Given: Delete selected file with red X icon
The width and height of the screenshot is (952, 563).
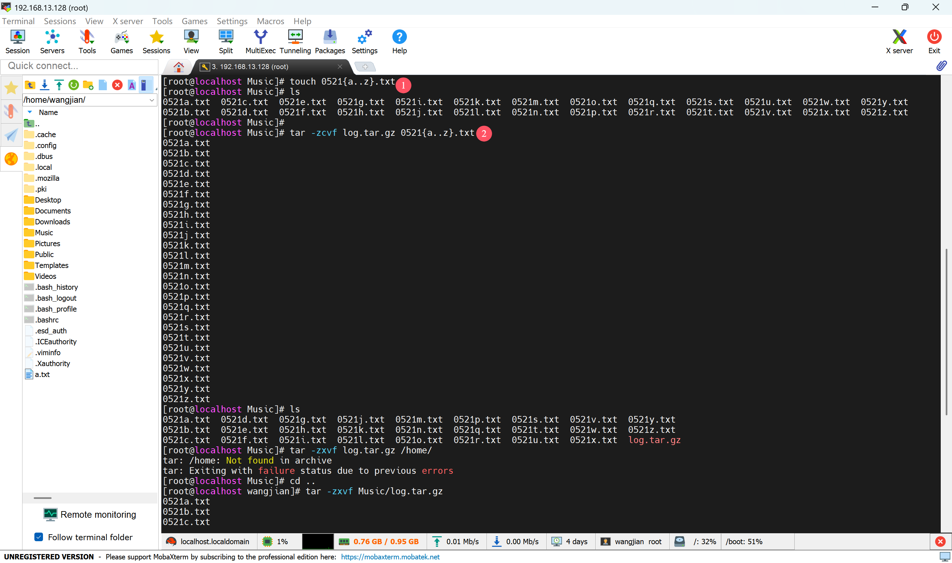Looking at the screenshot, I should point(117,85).
